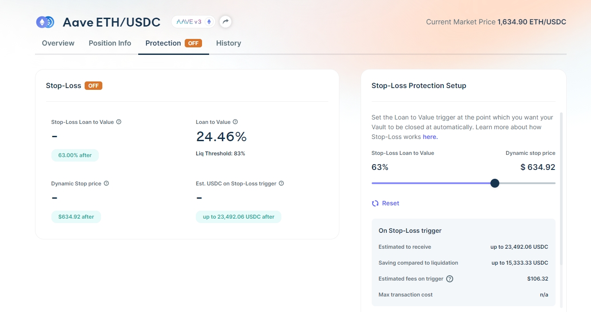Open the 'here' link about Stop-Loss
Image resolution: width=591 pixels, height=312 pixels.
(x=430, y=137)
